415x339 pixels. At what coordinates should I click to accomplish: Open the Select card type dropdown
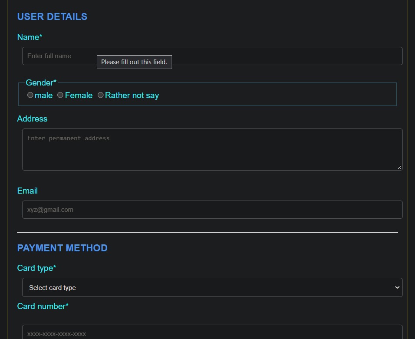[x=212, y=287]
